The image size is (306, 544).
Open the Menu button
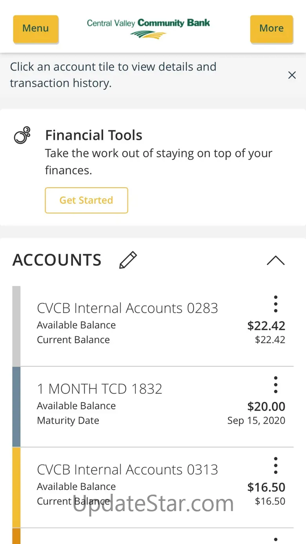tap(36, 29)
